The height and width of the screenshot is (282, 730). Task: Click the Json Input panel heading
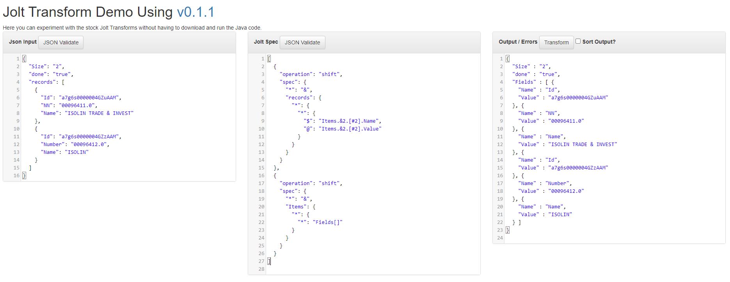(x=23, y=42)
